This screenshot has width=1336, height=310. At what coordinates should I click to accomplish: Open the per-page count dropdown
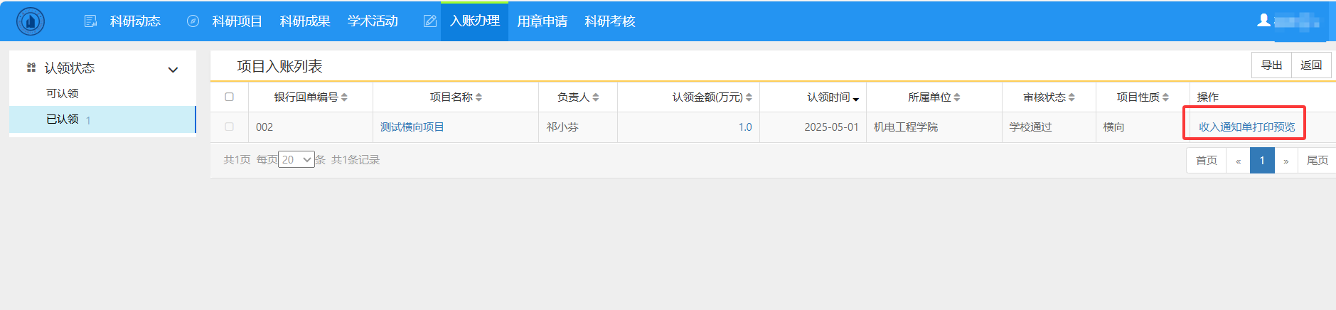pyautogui.click(x=296, y=159)
